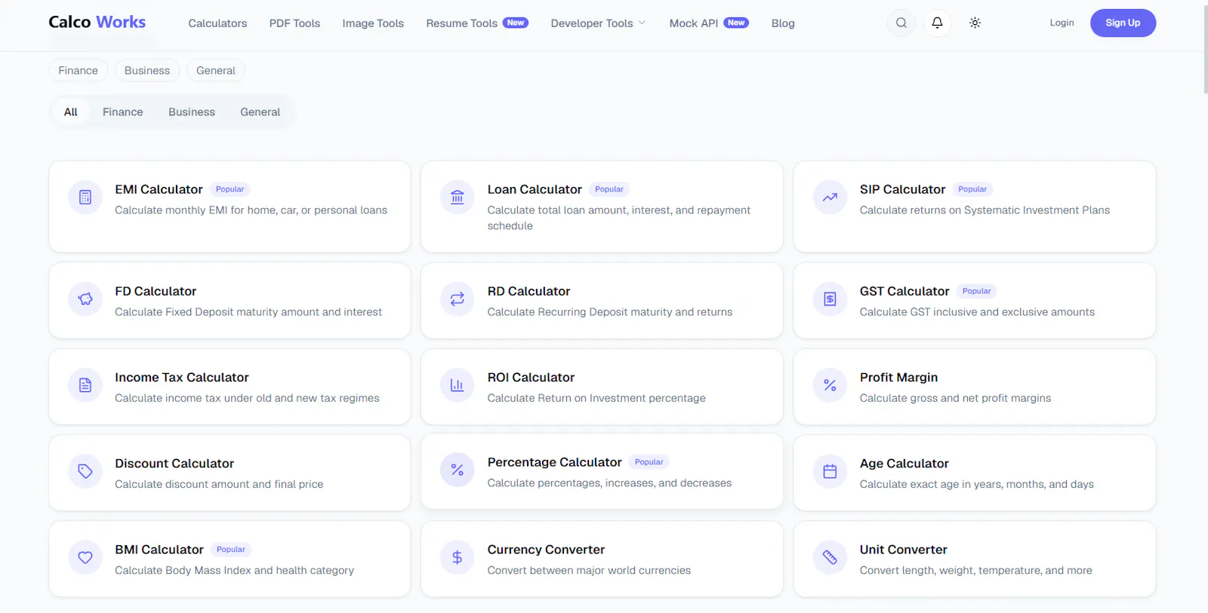The width and height of the screenshot is (1208, 613).
Task: Open the BMI Calculator title
Action: pos(159,549)
